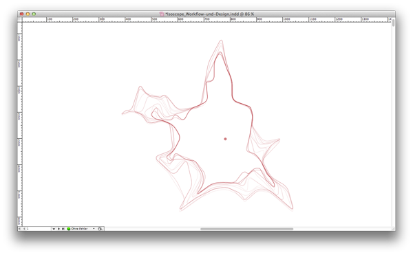Click the ruler zero-point origin box
413x255 pixels.
[x=20, y=19]
